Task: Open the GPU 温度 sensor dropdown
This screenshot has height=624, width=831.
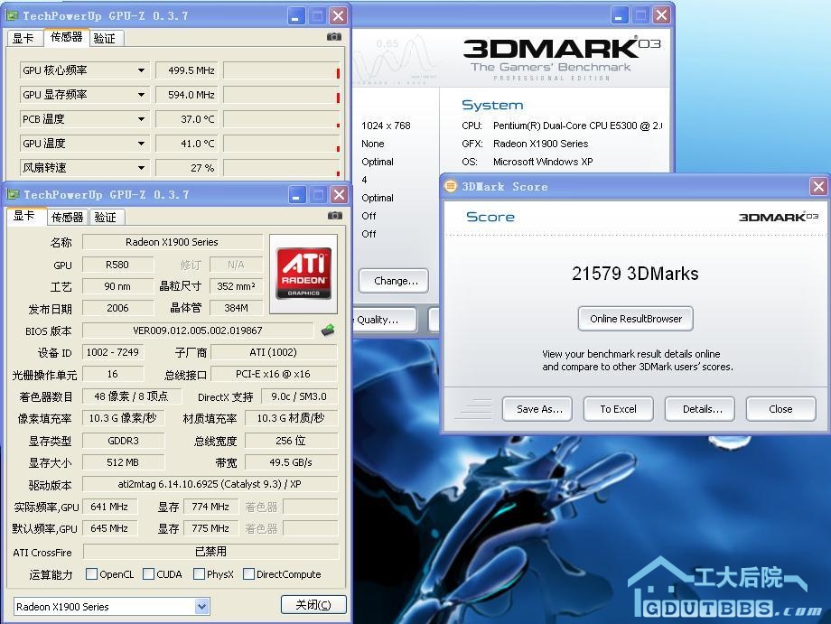Action: [x=141, y=144]
